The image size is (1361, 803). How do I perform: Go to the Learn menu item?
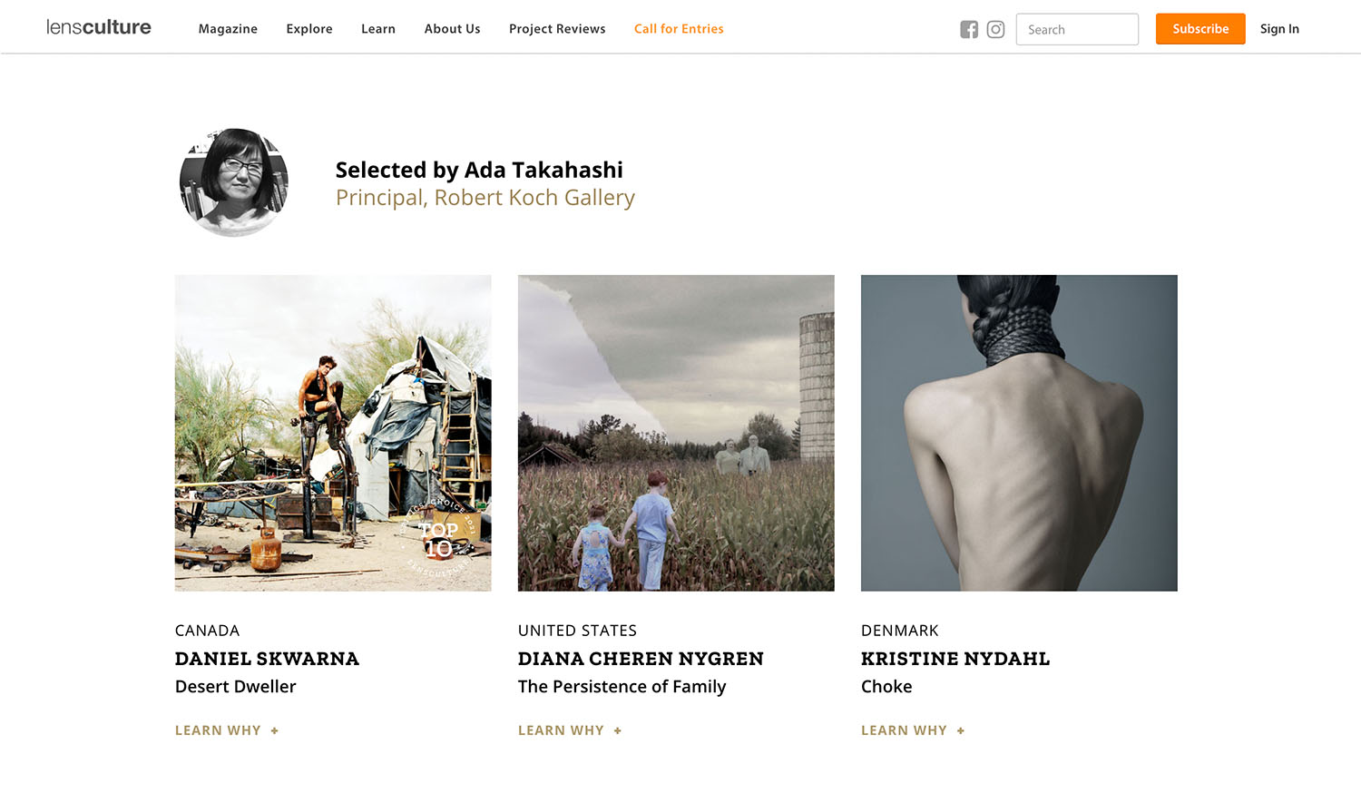click(x=378, y=29)
